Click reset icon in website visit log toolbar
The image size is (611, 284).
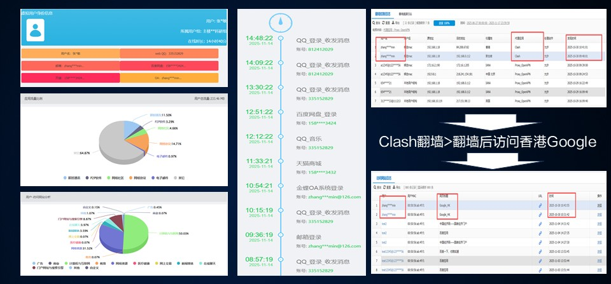383,187
